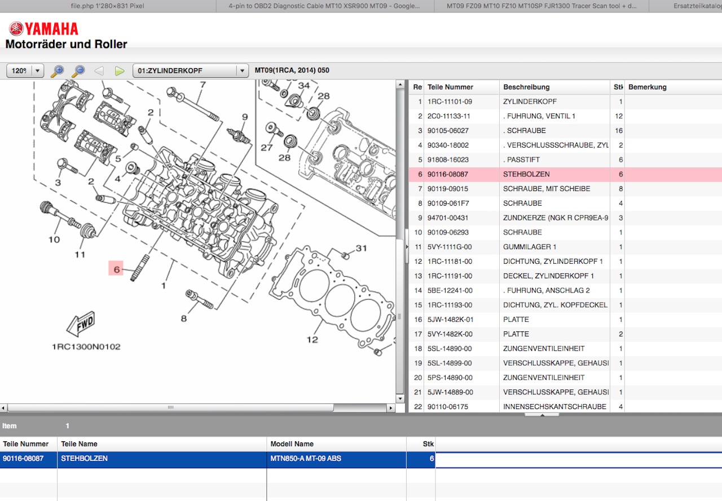
Task: Select the row with 90340-18002
Action: coord(565,145)
